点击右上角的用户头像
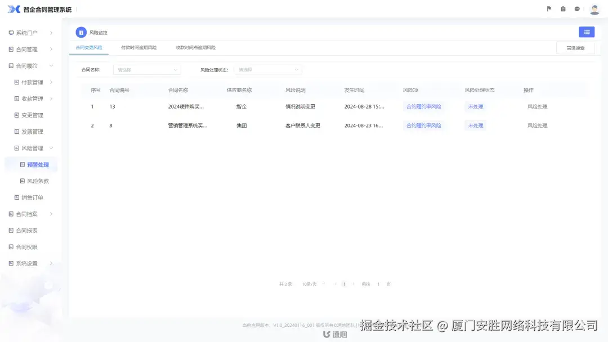Screen dimensions: 608x342 [594, 8]
